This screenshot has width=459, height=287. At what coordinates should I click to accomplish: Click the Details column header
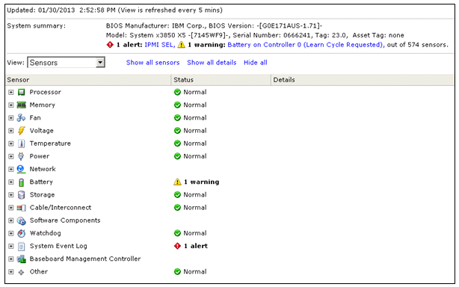click(x=363, y=80)
